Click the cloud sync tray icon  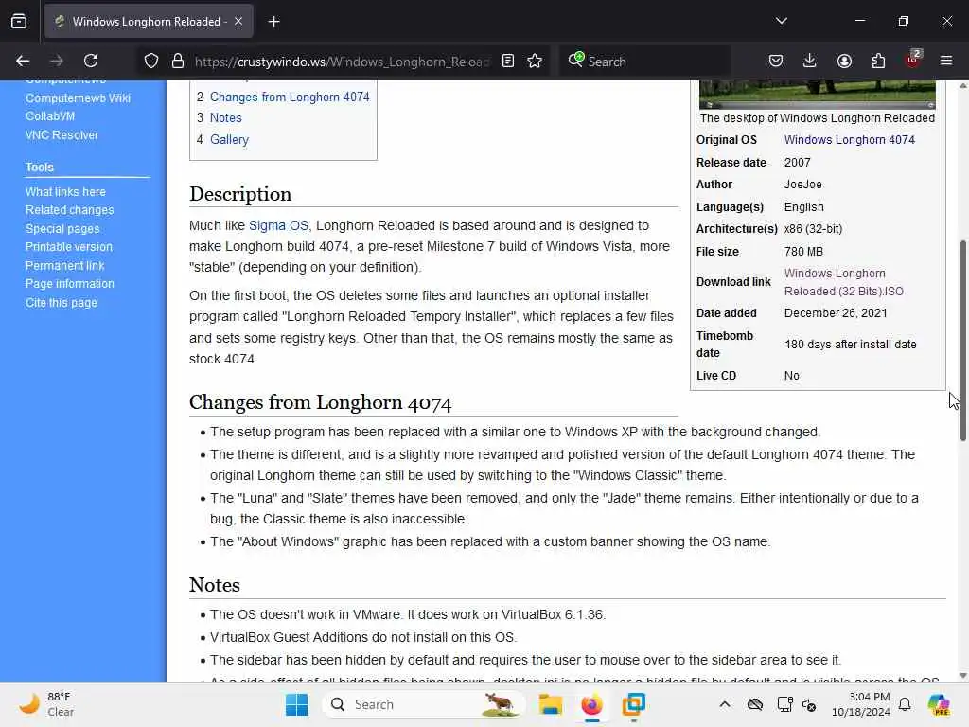(754, 704)
